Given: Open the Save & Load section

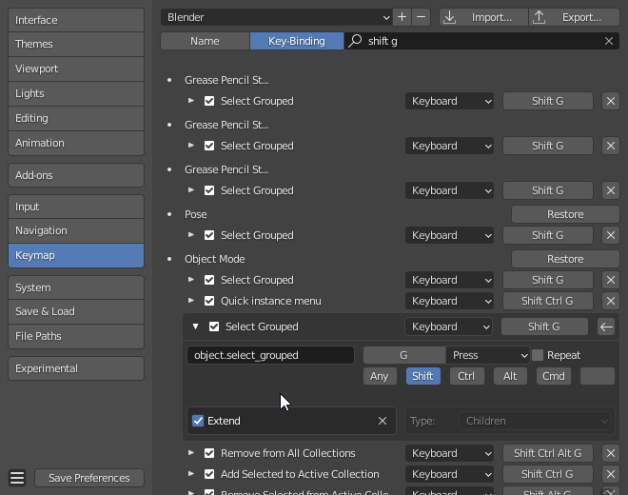Looking at the screenshot, I should (x=76, y=311).
